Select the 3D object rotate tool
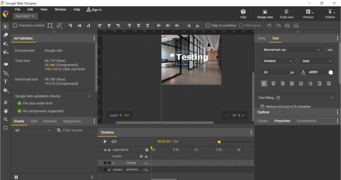341x180 pixels. [x=5, y=44]
